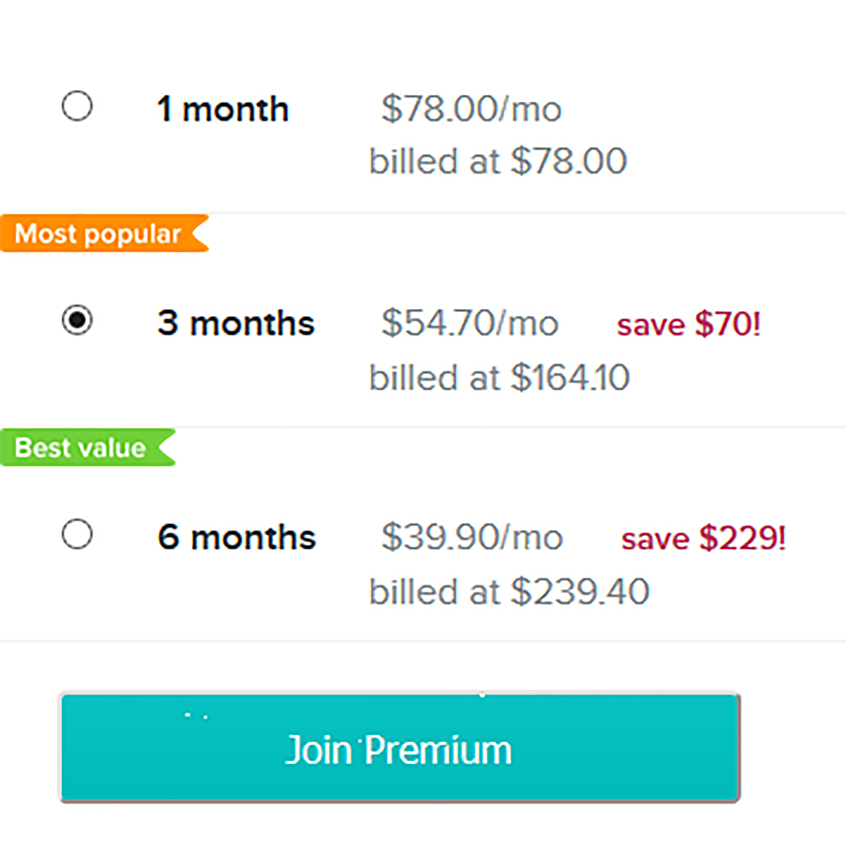The height and width of the screenshot is (854, 846).
Task: Click the $78.00/mo price text
Action: 471,109
